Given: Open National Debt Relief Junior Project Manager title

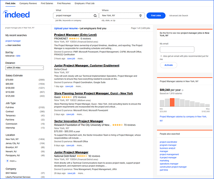Looking at the screenshot, I should [71, 152].
